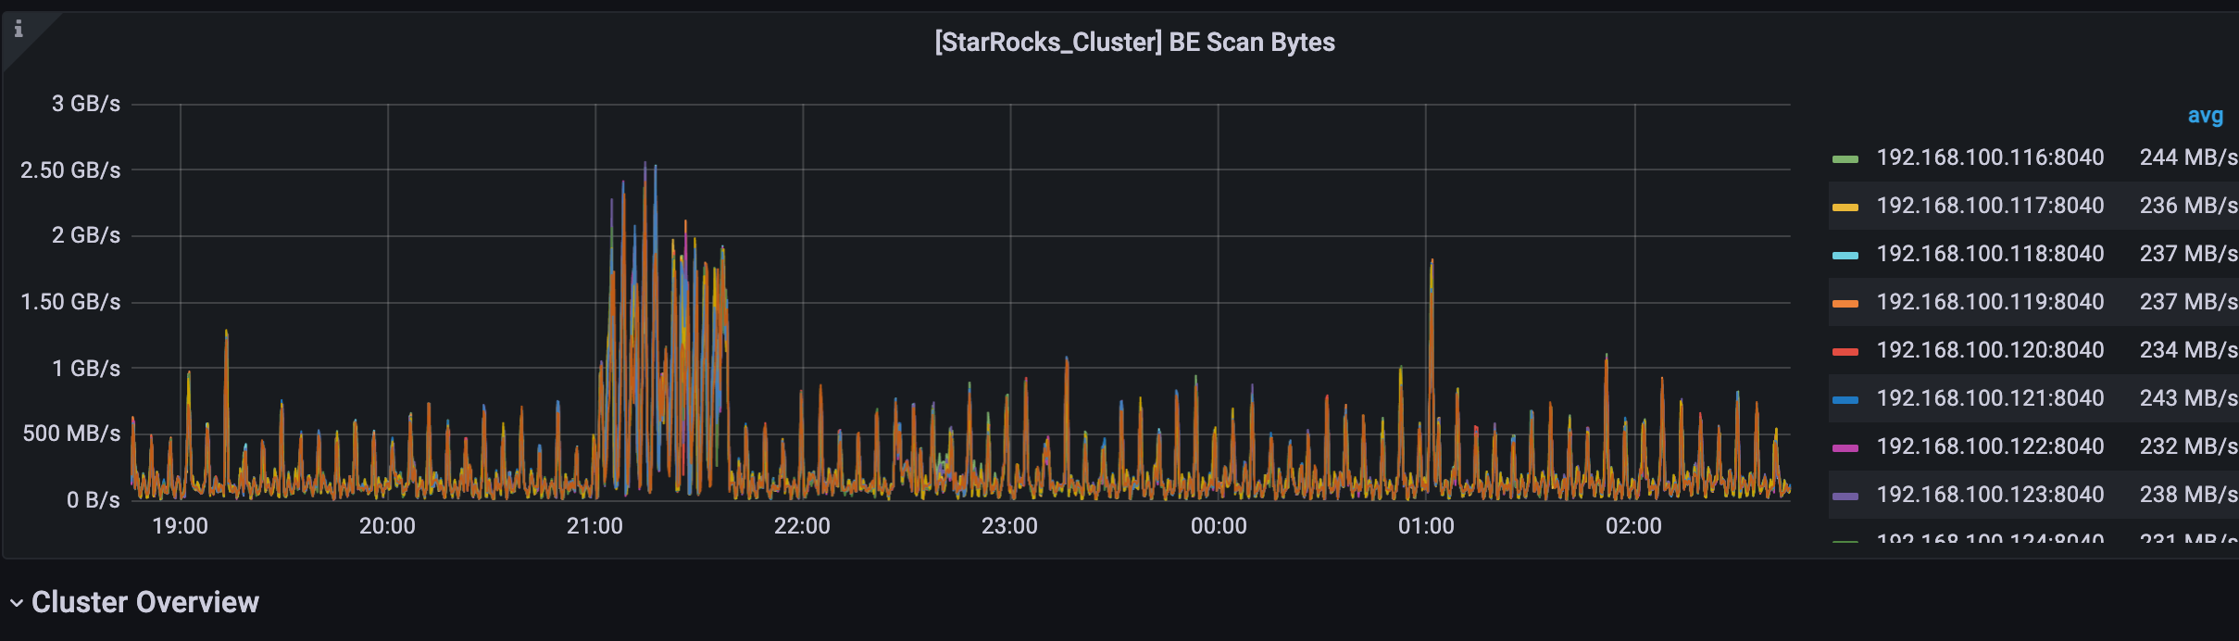
Task: Change the yellow series color for 192.168.100.117
Action: point(1845,207)
